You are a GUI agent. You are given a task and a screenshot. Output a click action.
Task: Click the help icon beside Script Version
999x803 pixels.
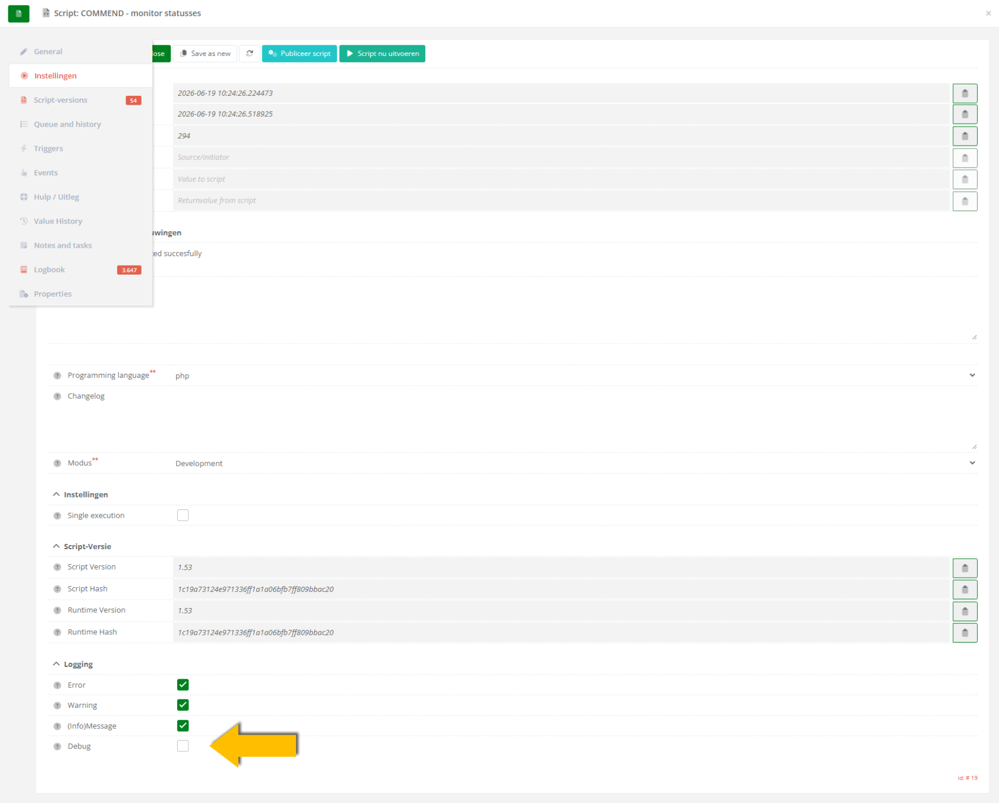(x=57, y=567)
